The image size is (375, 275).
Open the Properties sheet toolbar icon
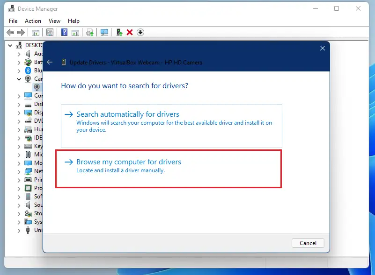coord(50,32)
